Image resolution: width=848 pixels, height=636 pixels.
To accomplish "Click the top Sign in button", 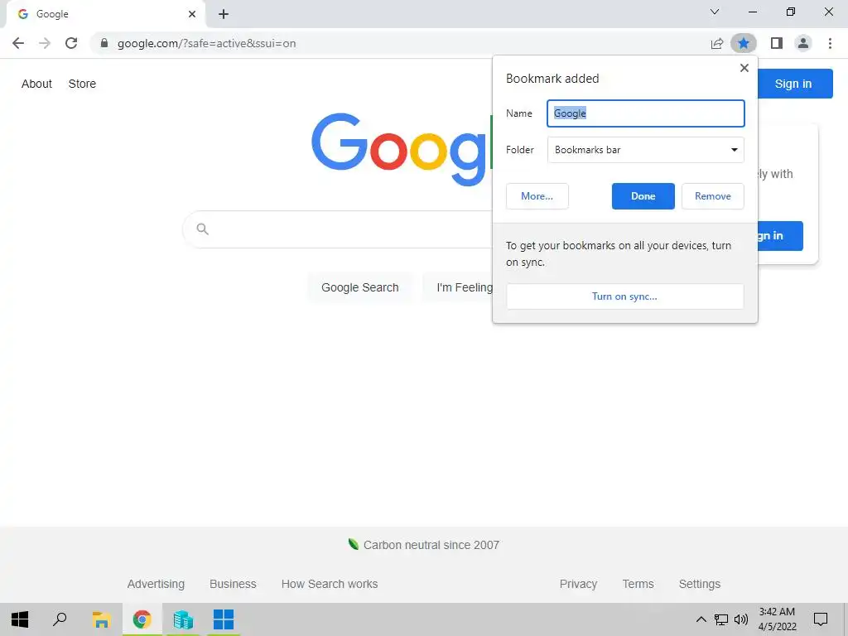I will point(794,84).
